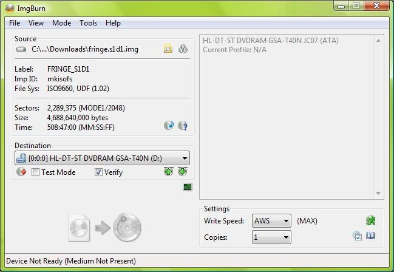This screenshot has width=394, height=272.
Task: Close the ImgBurn window
Action: point(376,6)
